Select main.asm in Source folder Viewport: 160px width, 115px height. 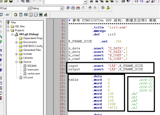click(x=33, y=70)
